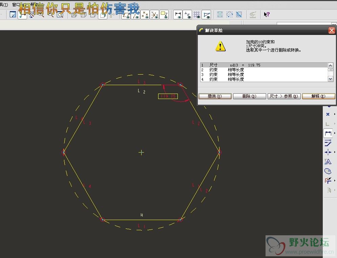The height and width of the screenshot is (258, 337).
Task: Open the sketcher Palette tool
Action: [x=328, y=171]
